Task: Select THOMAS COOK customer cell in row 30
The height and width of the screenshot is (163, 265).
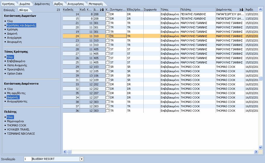Action: [198, 71]
